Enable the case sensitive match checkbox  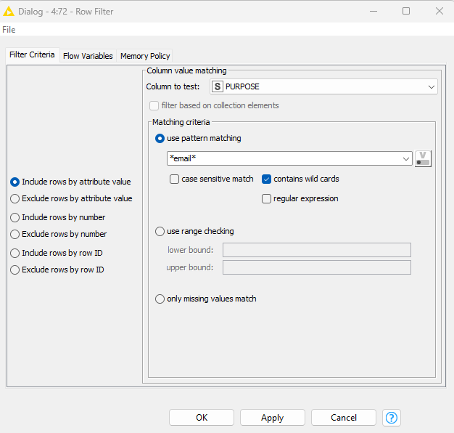[175, 179]
